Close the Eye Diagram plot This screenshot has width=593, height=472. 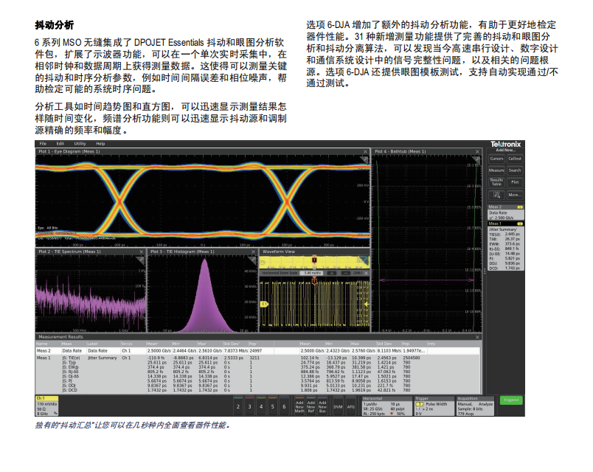pos(365,152)
